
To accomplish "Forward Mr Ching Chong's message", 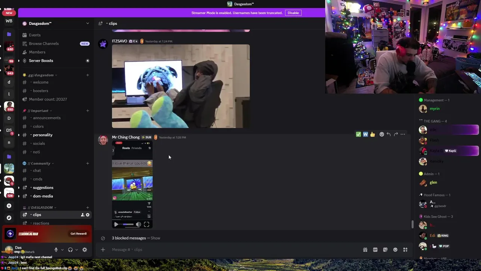I will click(x=396, y=134).
